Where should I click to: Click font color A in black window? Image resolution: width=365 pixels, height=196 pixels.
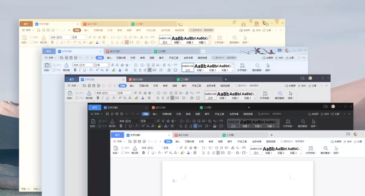click(x=166, y=126)
